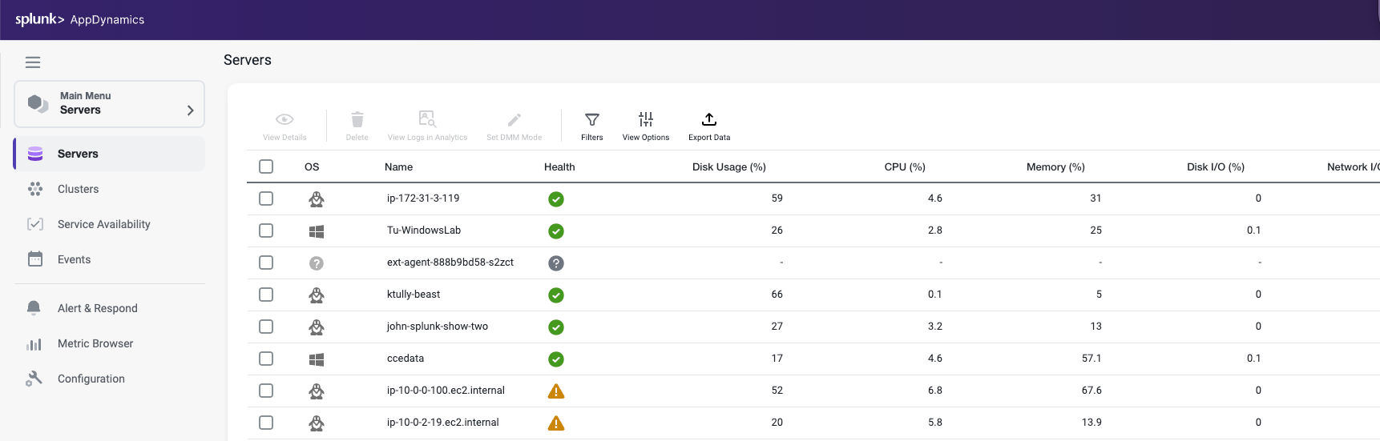The height and width of the screenshot is (441, 1380).
Task: Expand the Main Menu Servers chevron
Action: click(x=190, y=110)
